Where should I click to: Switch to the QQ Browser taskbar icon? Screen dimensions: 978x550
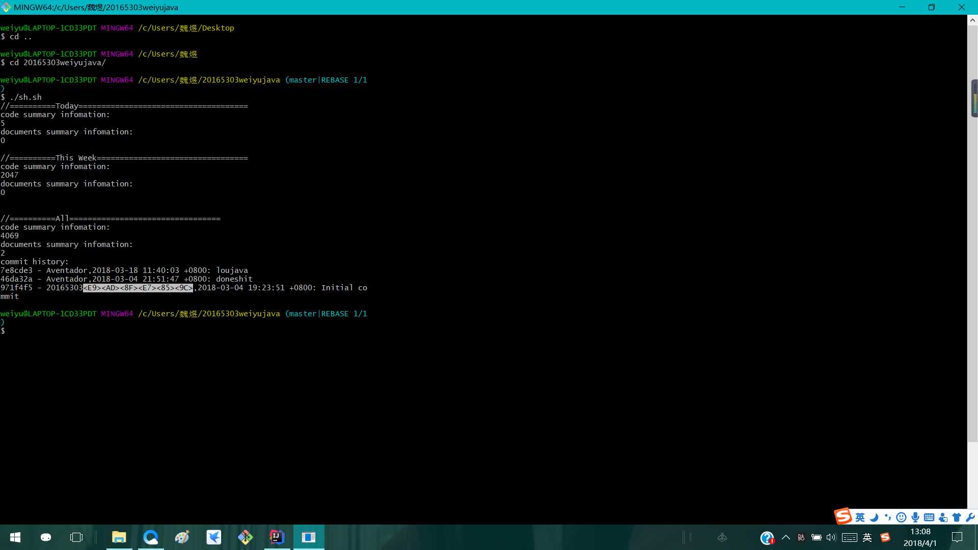[151, 537]
